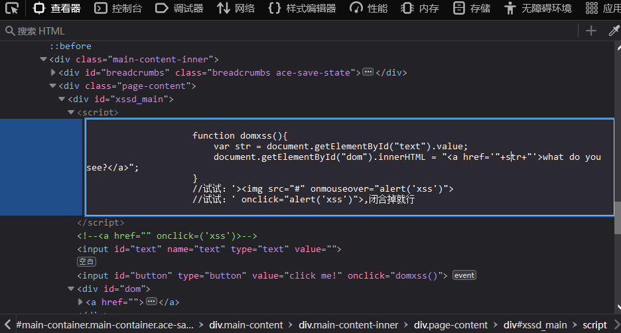Select the eyedropper color picker icon
Viewport: 621px width, 333px height.
[614, 31]
